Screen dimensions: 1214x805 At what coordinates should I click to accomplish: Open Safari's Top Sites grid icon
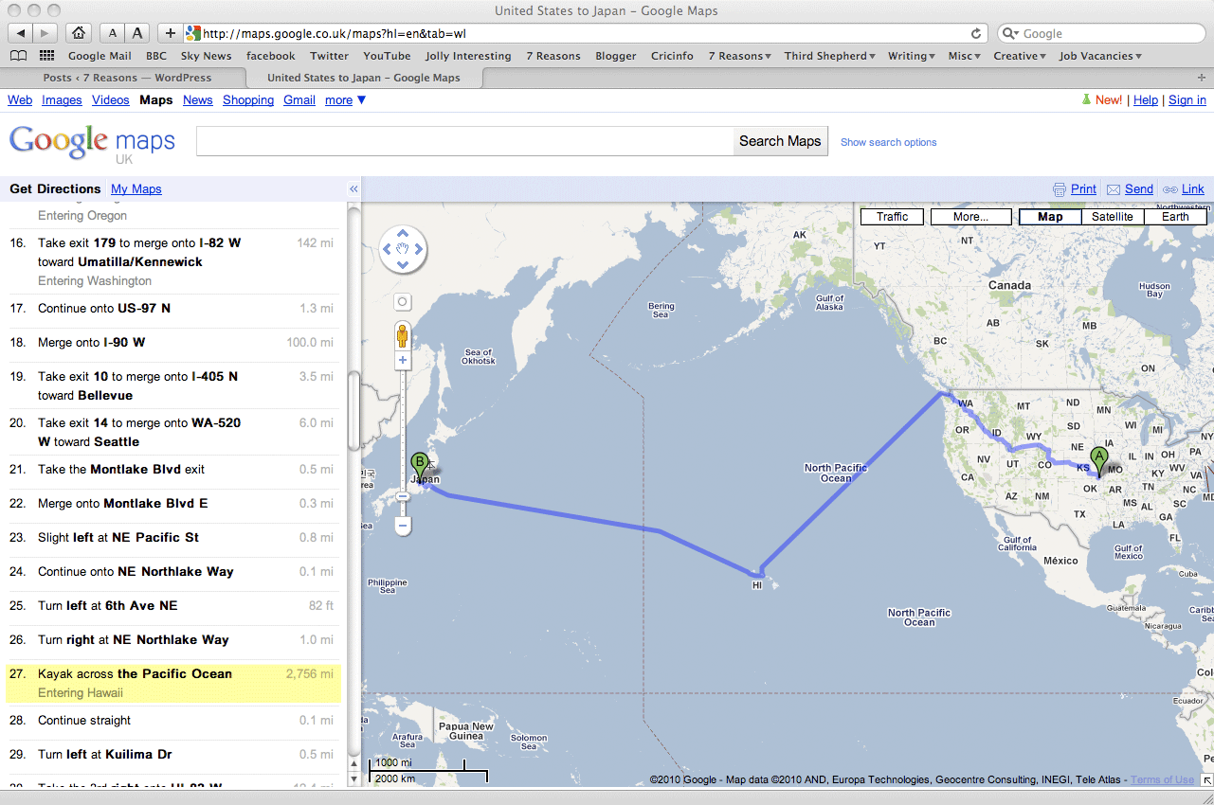pyautogui.click(x=46, y=56)
